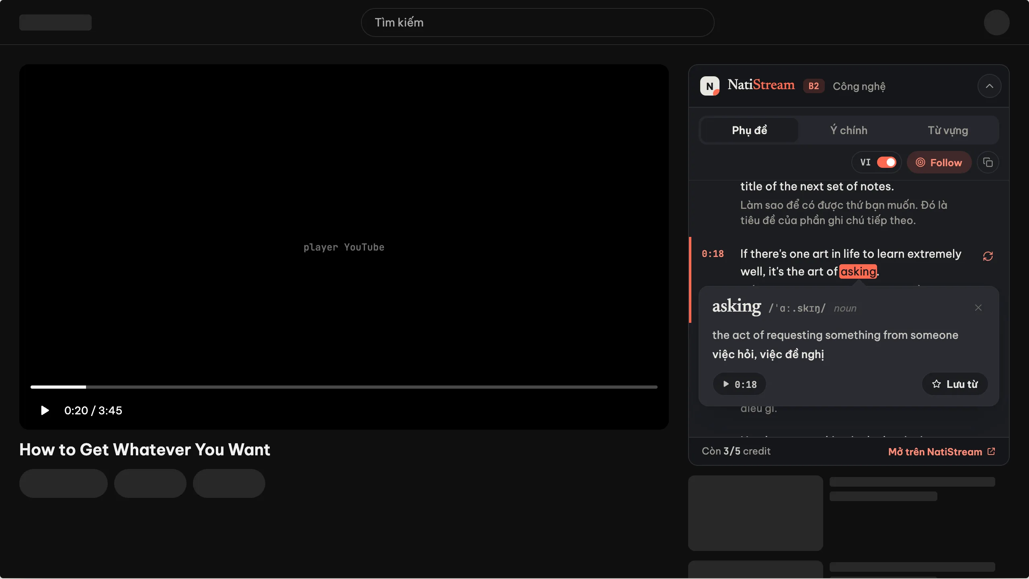Play the word from 0:18 timestamp

[739, 384]
